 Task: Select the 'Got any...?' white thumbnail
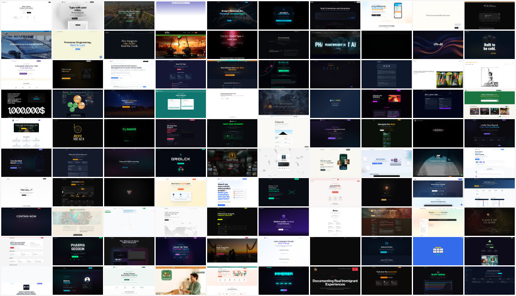point(26,192)
